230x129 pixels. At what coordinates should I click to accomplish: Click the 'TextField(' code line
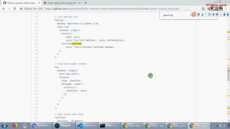coord(60,118)
